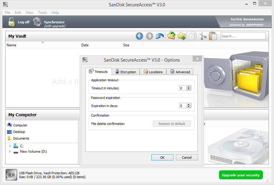Select Computer in the My Computer tree
274x185 pixels.
(20, 125)
